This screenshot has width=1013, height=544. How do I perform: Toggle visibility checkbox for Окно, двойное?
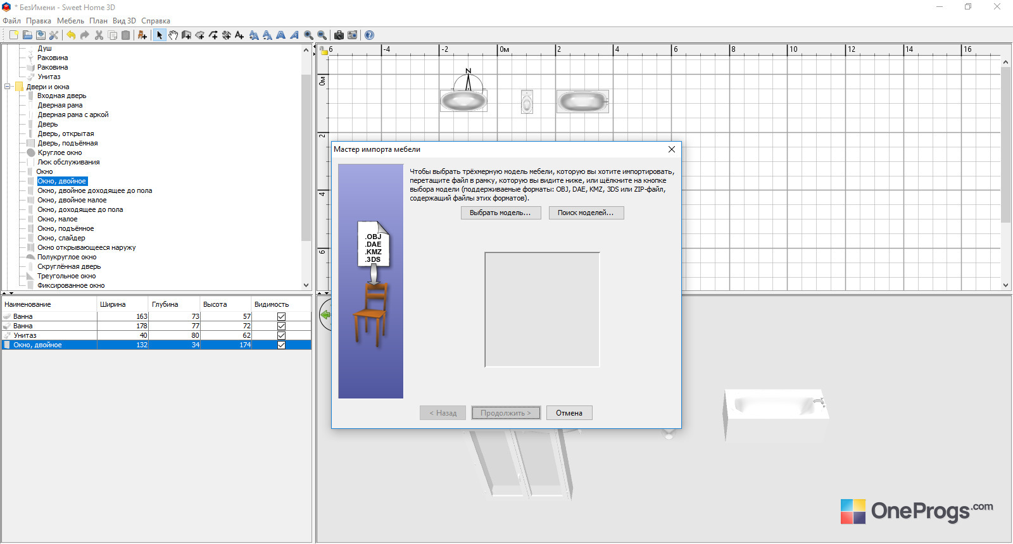click(281, 345)
